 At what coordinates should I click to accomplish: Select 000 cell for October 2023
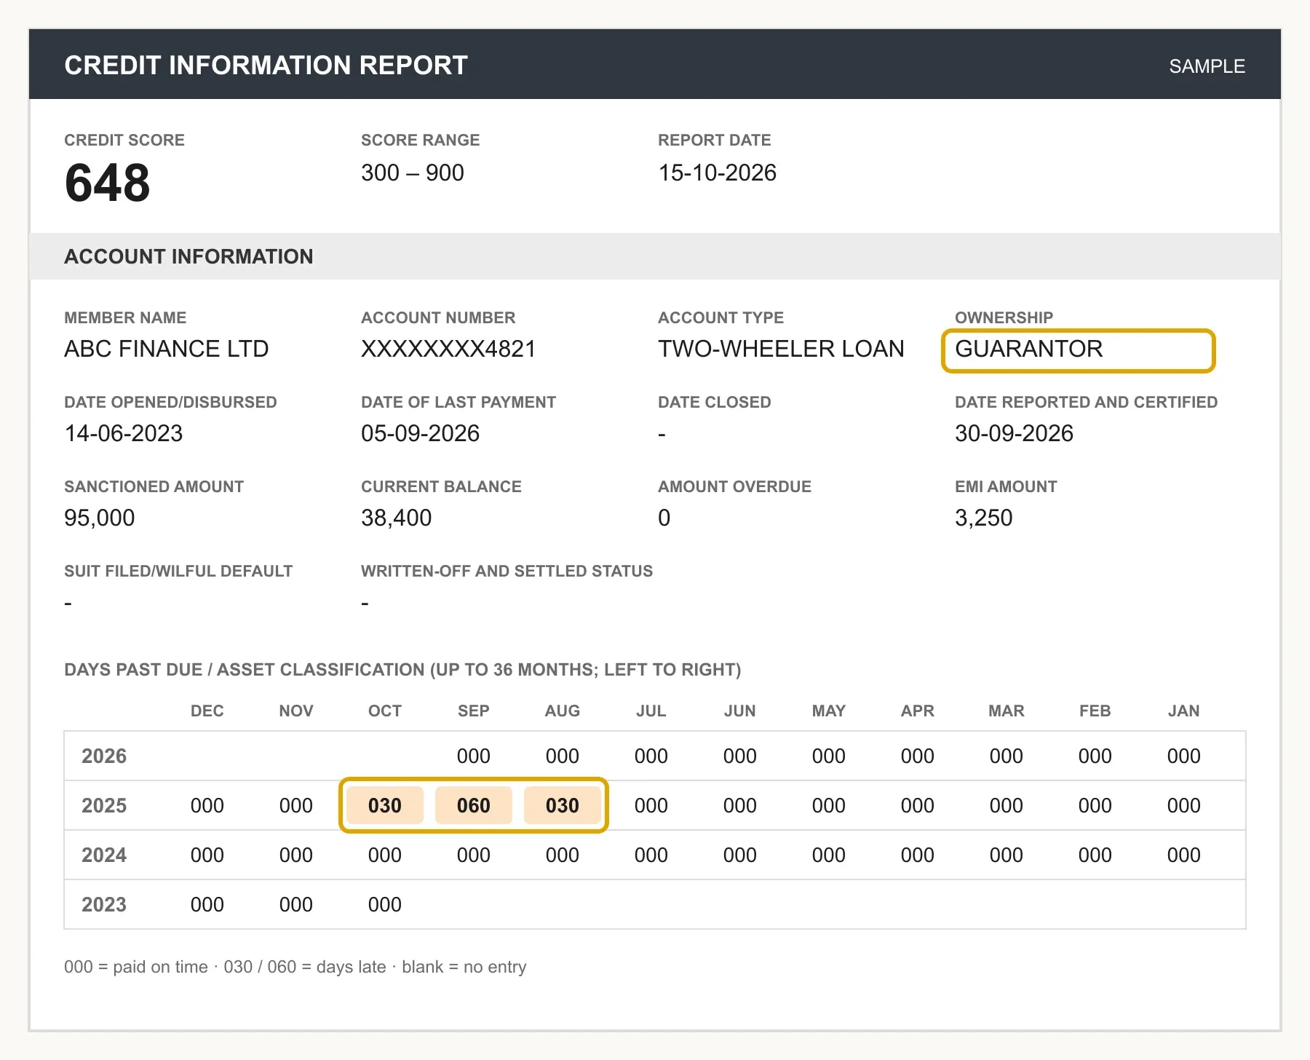point(385,904)
